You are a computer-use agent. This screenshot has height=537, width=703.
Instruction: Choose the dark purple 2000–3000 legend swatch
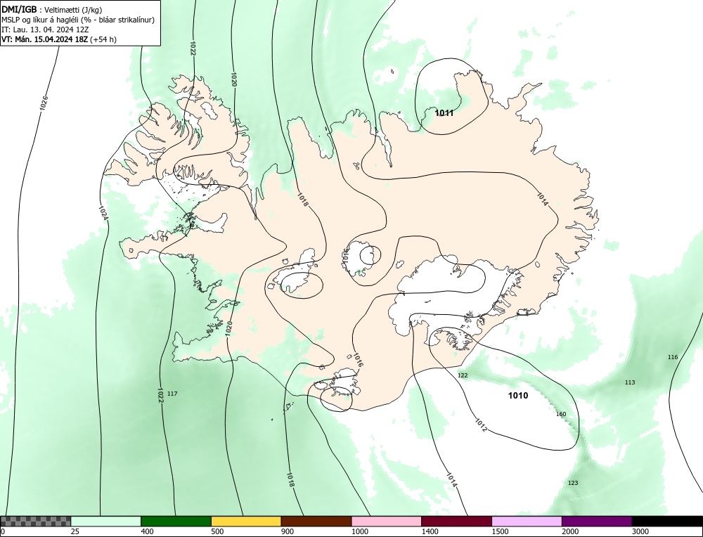[597, 522]
